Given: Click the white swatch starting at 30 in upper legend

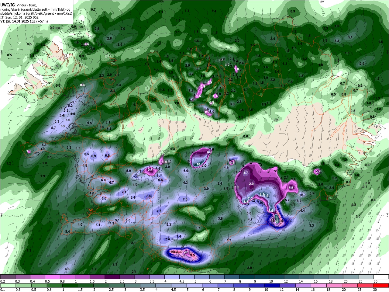Looking at the screenshot, I should click(380, 277).
